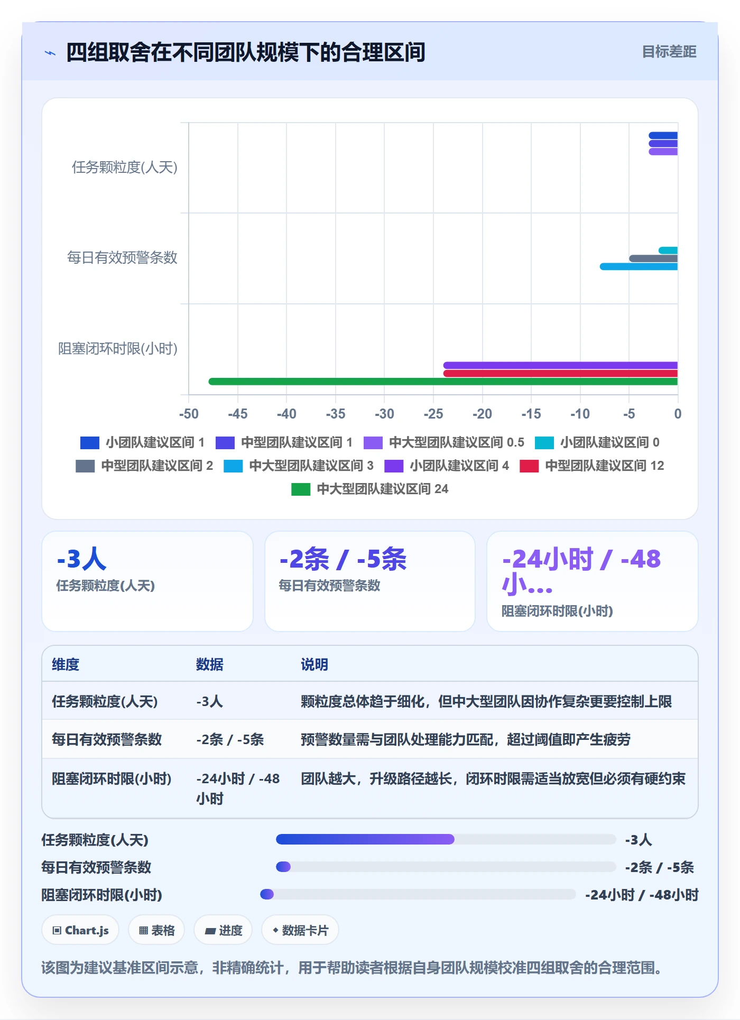Open the purple -24小时 / -48 stat card
This screenshot has height=1020, width=740.
[x=593, y=581]
